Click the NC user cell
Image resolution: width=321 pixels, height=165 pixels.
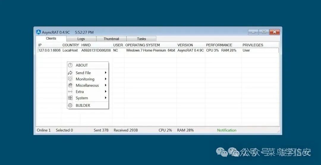point(115,50)
